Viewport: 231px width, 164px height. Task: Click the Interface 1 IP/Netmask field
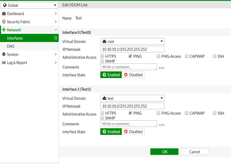tap(132, 106)
